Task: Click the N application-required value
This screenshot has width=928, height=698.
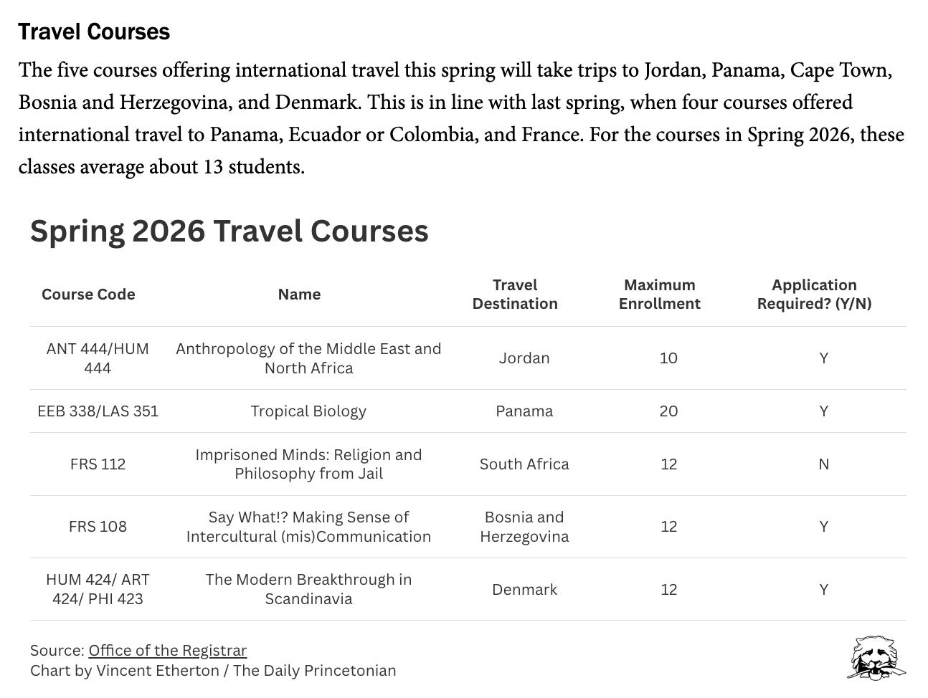Action: tap(823, 464)
